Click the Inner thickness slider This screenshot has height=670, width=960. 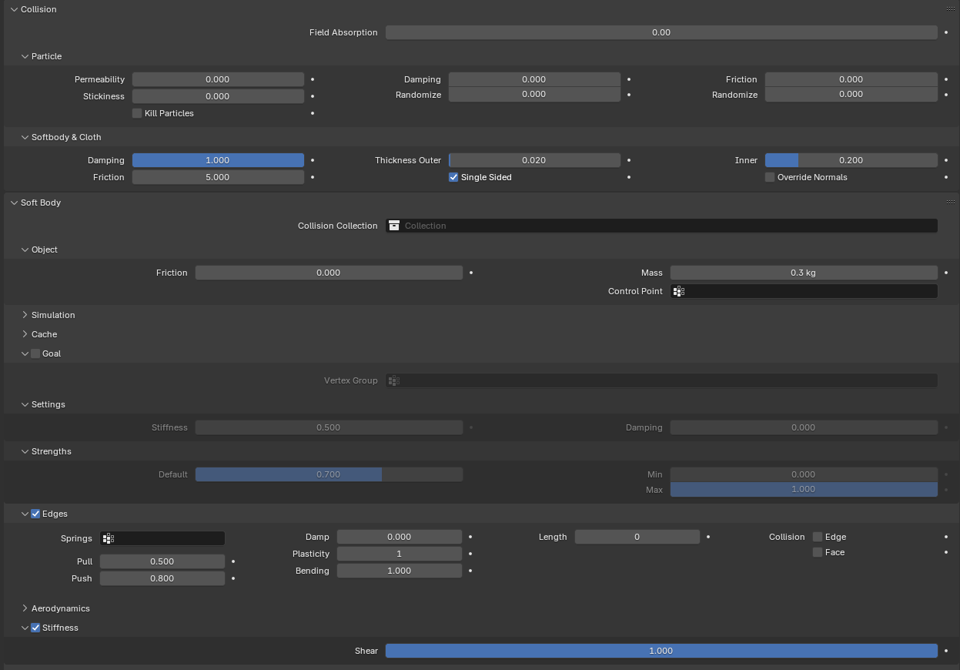[851, 160]
